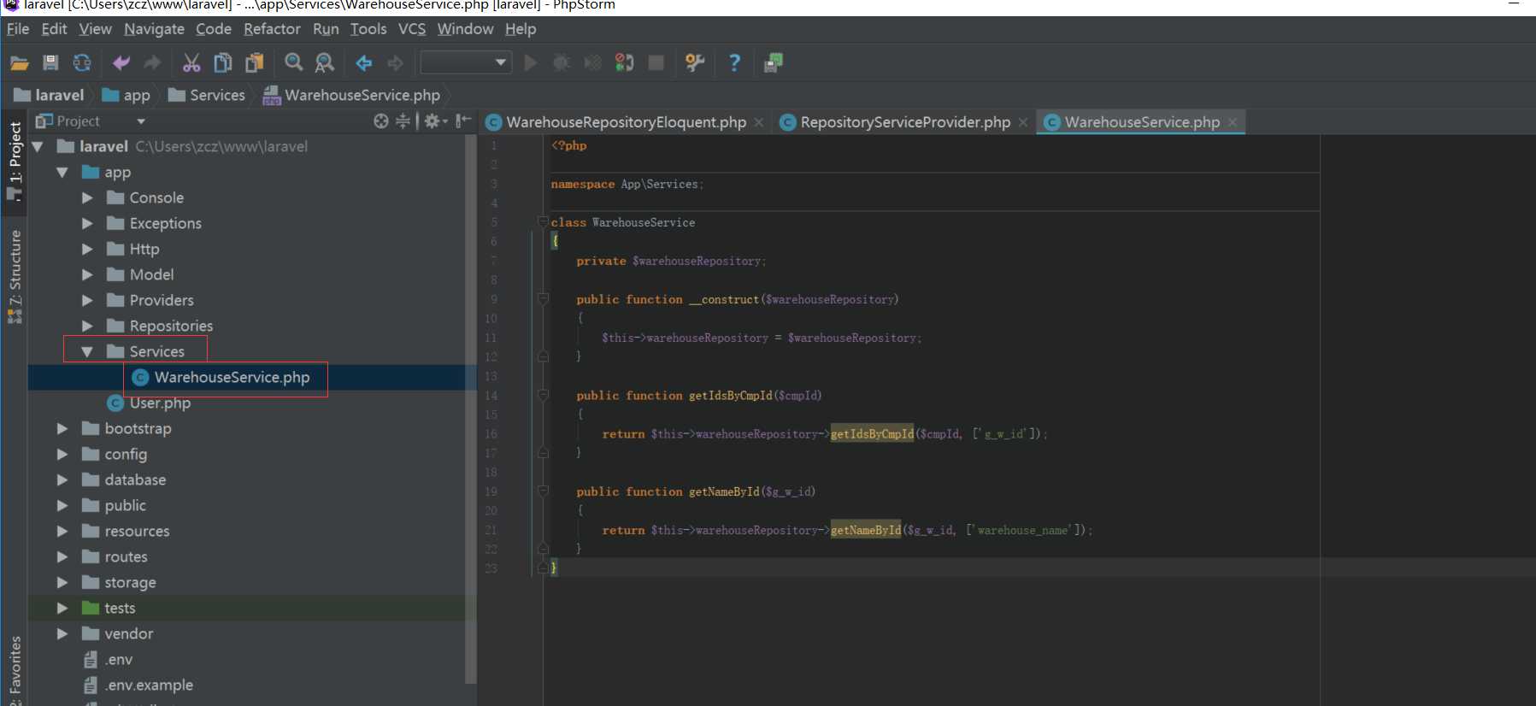Image resolution: width=1536 pixels, height=706 pixels.
Task: Open the run configuration dropdown
Action: (466, 62)
